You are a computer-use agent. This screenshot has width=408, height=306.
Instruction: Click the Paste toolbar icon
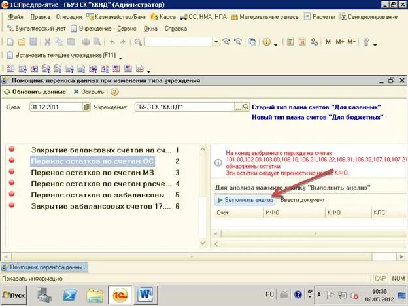71,42
